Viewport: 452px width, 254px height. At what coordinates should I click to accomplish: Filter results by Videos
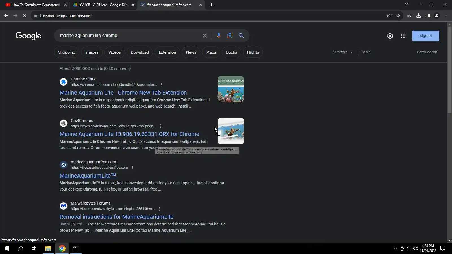[x=114, y=52]
